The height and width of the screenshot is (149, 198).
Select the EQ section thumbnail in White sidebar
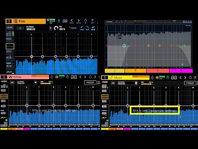point(4,96)
